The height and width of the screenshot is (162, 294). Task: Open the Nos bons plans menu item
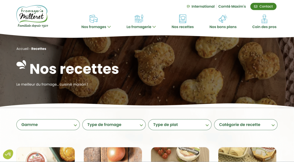click(x=223, y=27)
